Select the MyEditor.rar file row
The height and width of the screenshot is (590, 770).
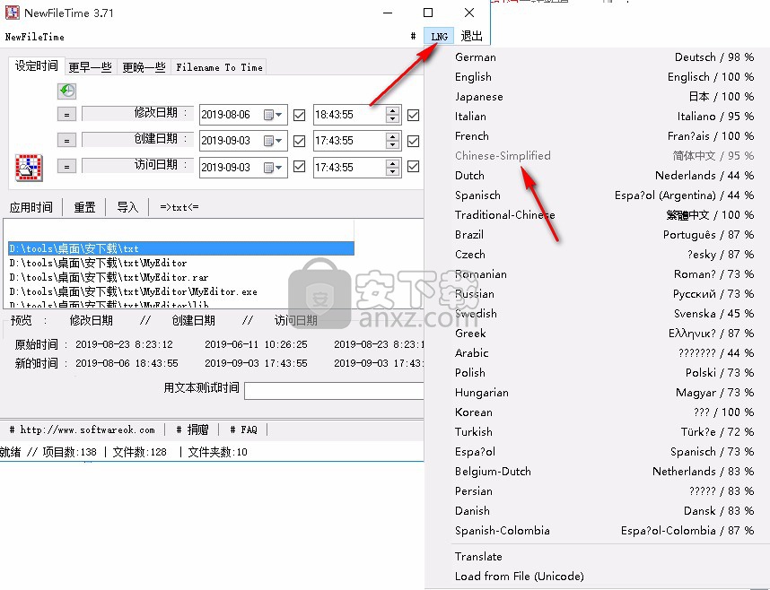coord(181,277)
